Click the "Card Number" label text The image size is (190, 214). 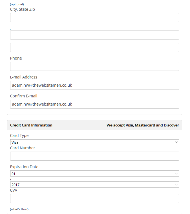pos(23,148)
